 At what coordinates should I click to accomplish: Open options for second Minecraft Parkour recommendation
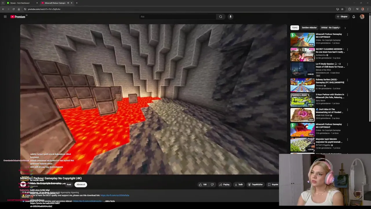347,125
